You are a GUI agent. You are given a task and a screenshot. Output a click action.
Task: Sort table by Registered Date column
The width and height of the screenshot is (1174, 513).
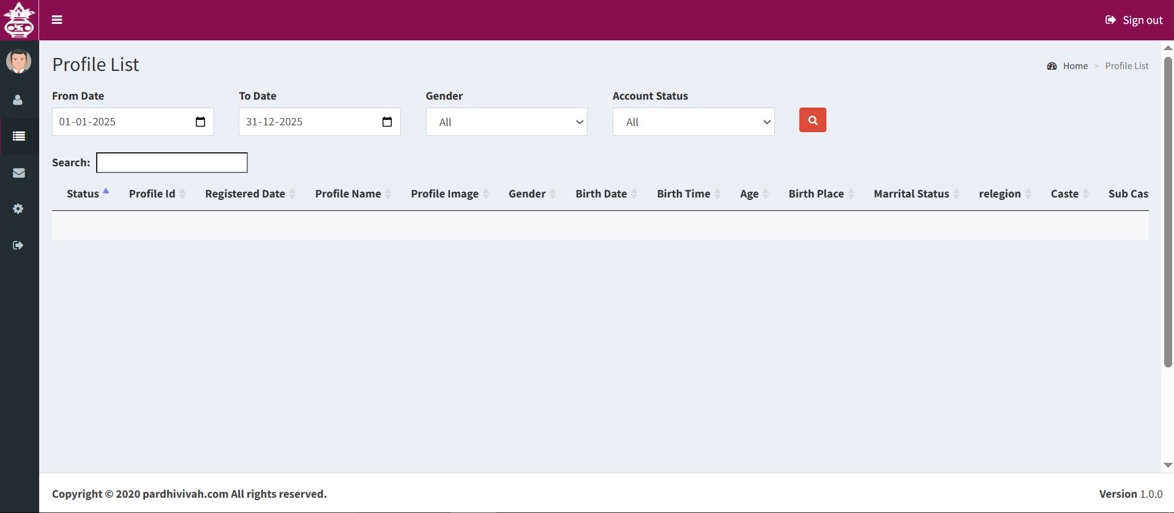(x=245, y=194)
